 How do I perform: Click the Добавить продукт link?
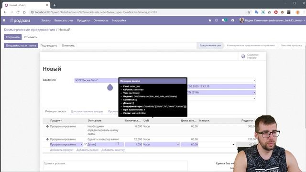pyautogui.click(x=62, y=150)
